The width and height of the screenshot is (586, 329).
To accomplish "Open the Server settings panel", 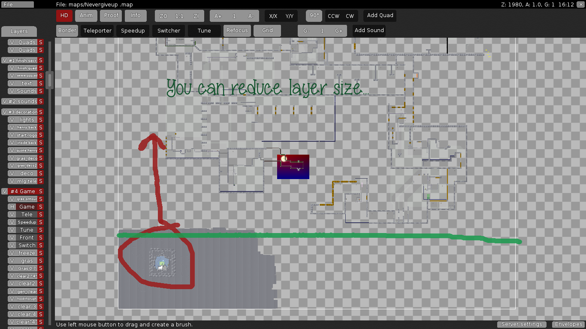I will click(522, 324).
